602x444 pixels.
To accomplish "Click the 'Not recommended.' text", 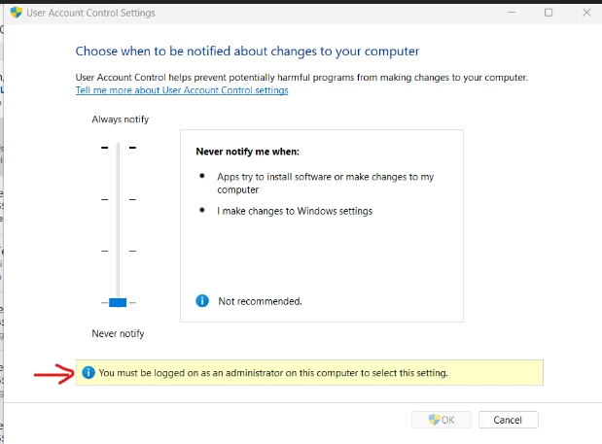I will [260, 301].
